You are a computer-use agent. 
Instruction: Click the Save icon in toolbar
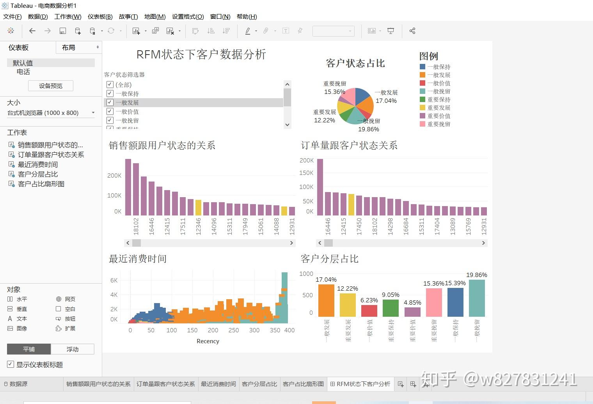coord(62,31)
